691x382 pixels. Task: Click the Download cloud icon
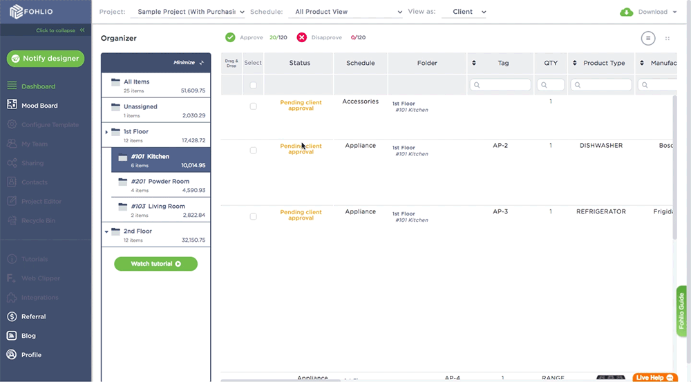pos(626,12)
